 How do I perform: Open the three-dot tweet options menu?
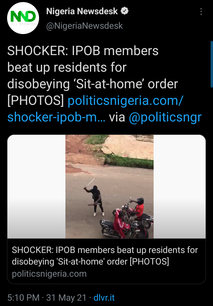point(201,12)
